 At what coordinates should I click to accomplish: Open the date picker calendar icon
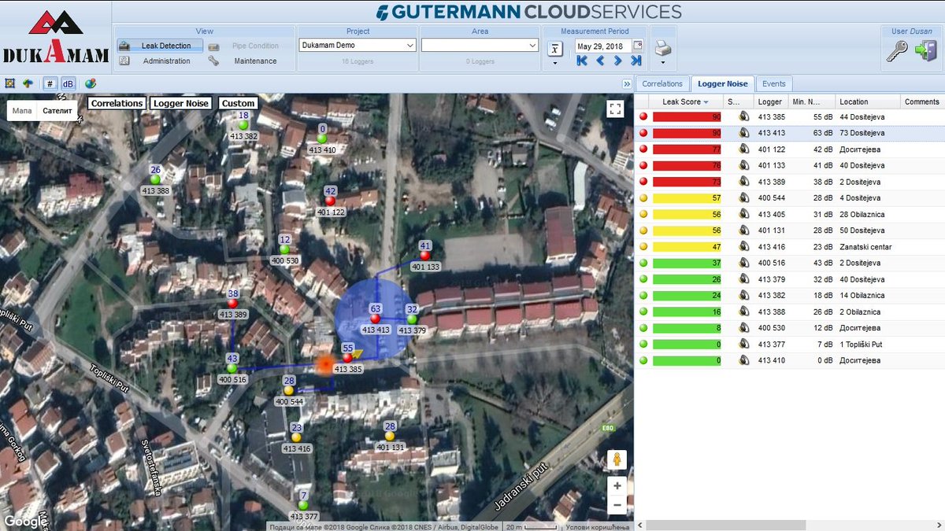[638, 46]
